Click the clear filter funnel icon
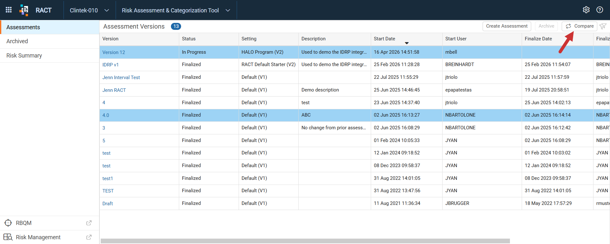 tap(603, 26)
